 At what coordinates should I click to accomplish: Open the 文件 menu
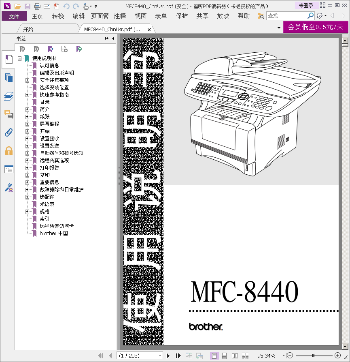click(14, 16)
